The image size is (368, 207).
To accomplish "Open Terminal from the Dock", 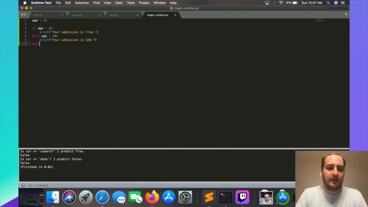I will point(225,197).
